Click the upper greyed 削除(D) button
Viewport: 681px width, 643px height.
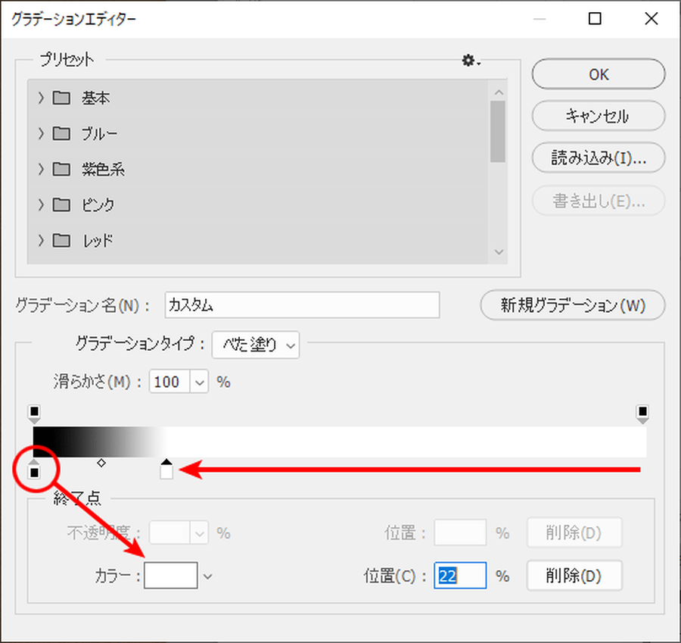pos(574,532)
